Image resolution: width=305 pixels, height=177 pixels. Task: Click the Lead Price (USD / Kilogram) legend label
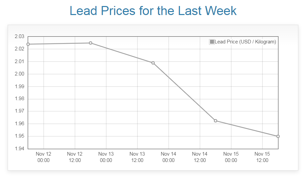coord(245,42)
